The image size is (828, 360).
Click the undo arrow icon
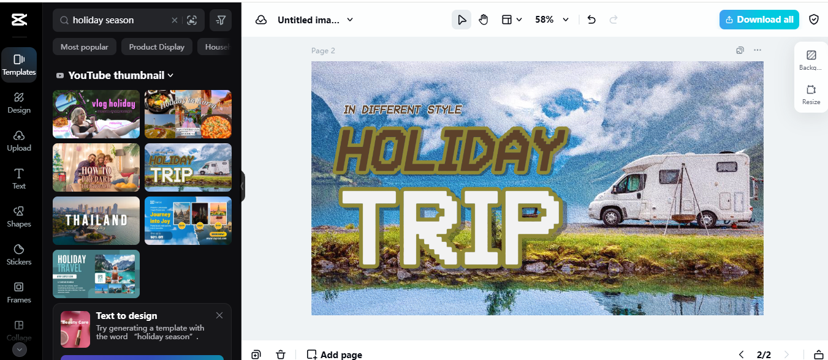coord(591,20)
